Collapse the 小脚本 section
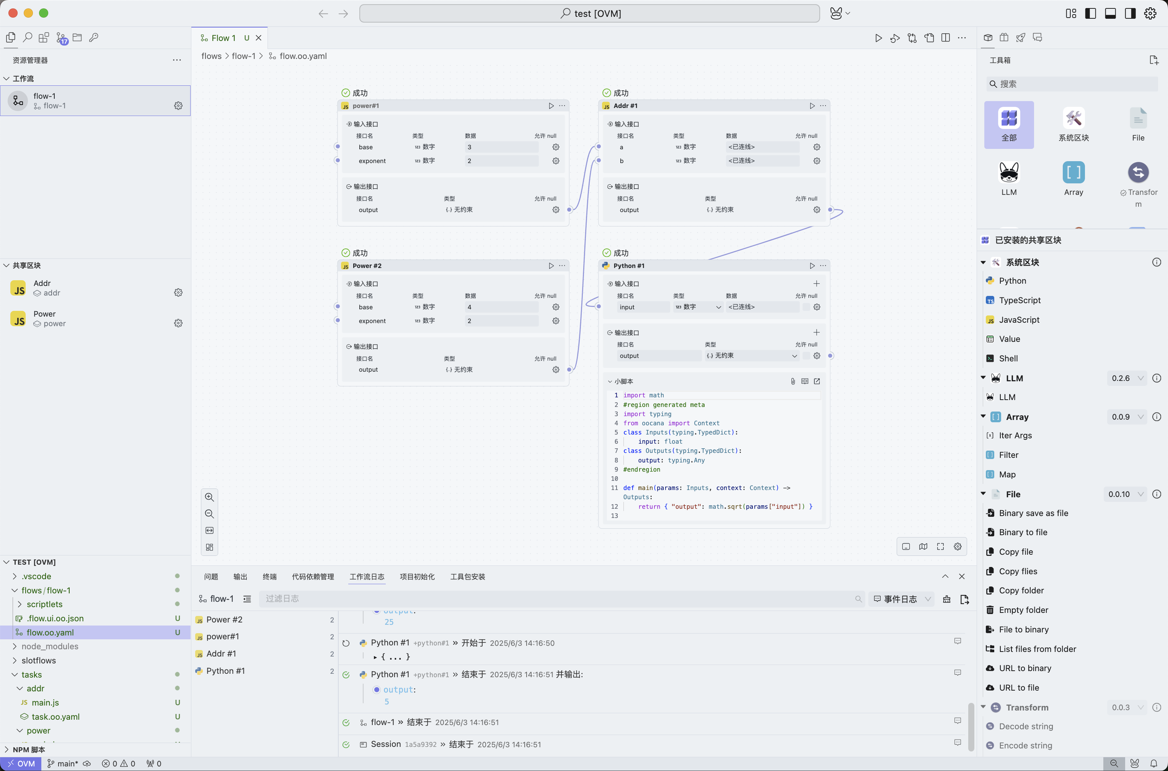 pyautogui.click(x=610, y=381)
